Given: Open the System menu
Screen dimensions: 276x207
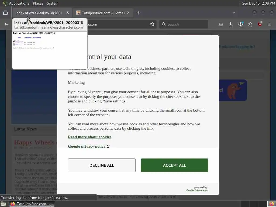Looking at the screenshot, I should click(x=53, y=3).
